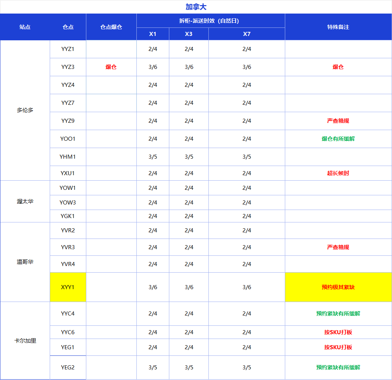This screenshot has width=392, height=380.
Task: Click the 严查箱规 remark in YVR3 row
Action: pyautogui.click(x=338, y=247)
